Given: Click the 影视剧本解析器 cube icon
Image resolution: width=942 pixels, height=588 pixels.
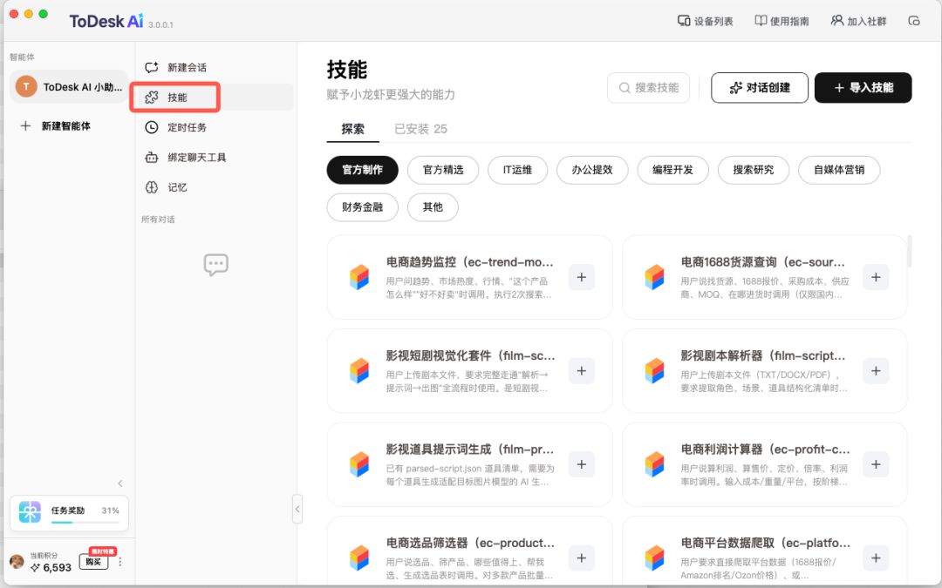Looking at the screenshot, I should point(654,371).
